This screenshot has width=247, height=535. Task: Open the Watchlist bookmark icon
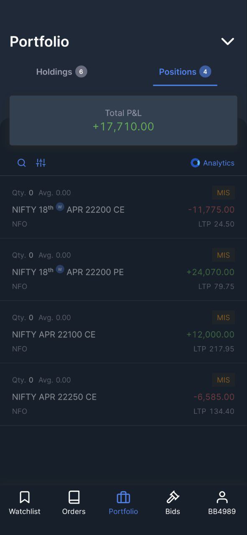[25, 497]
